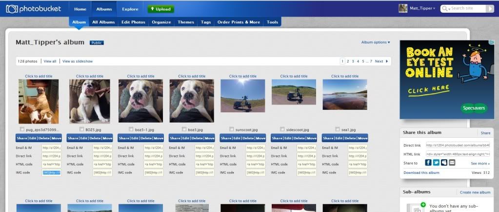Screen dimensions: 499x212
Task: Click Create new album link
Action: pos(475,192)
